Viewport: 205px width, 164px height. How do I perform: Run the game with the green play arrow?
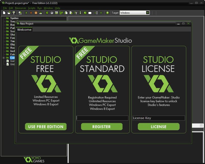(26, 13)
